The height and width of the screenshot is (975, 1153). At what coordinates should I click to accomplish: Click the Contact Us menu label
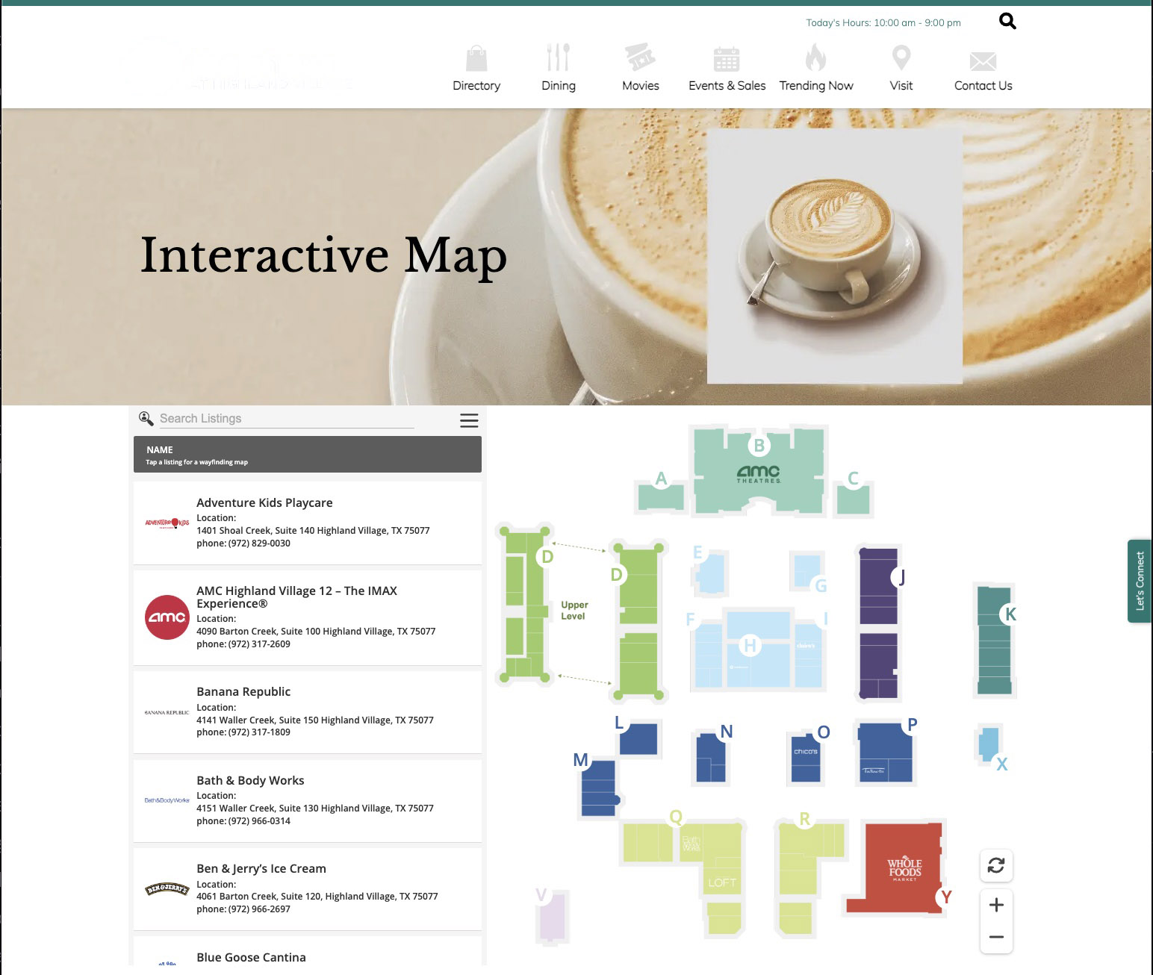click(983, 86)
